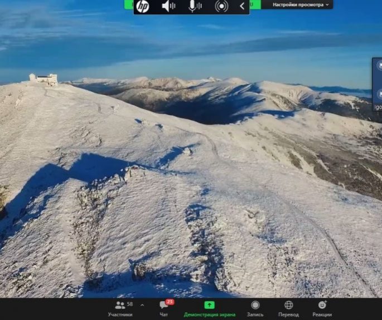Click the participant count 58
This screenshot has height=320, width=382.
pyautogui.click(x=130, y=304)
